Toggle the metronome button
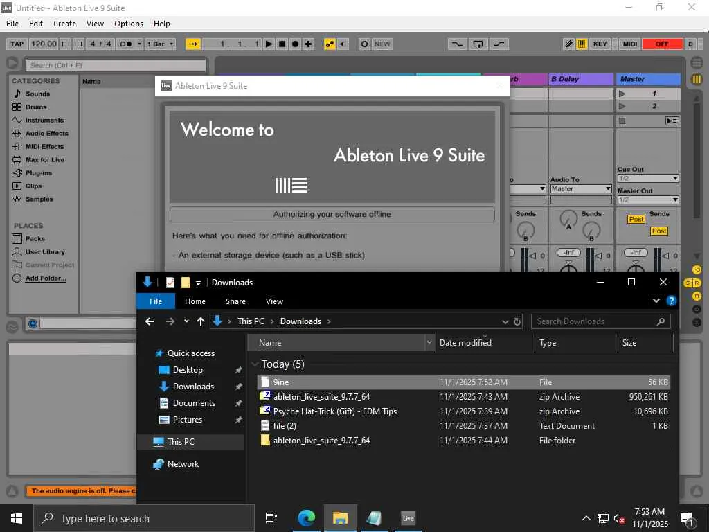709x532 pixels. [x=125, y=44]
